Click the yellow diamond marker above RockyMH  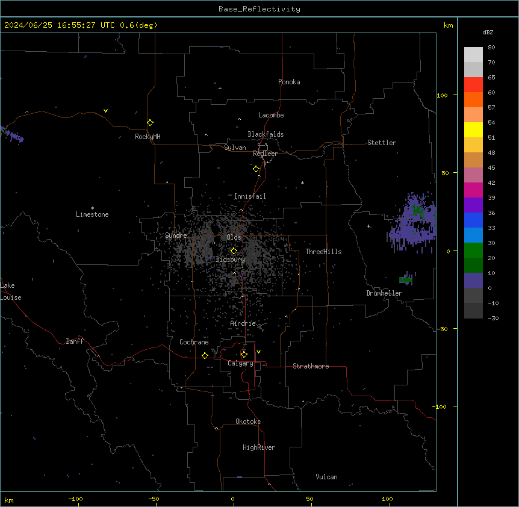[151, 123]
